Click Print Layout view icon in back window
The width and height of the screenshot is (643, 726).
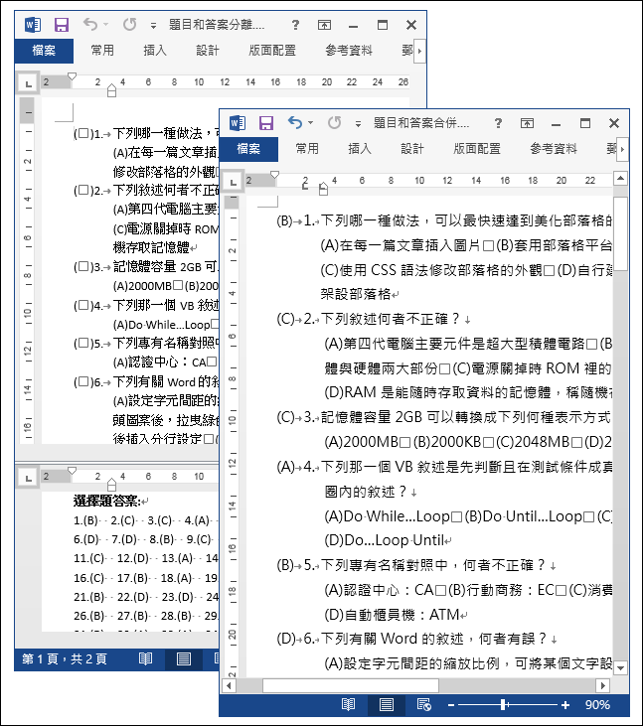(x=184, y=658)
